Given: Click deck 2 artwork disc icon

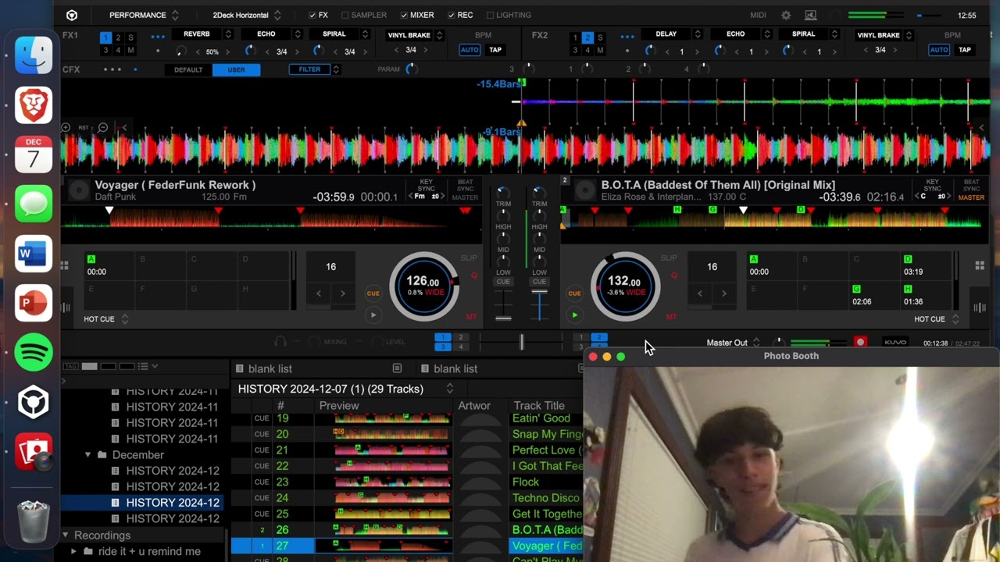Looking at the screenshot, I should (585, 190).
